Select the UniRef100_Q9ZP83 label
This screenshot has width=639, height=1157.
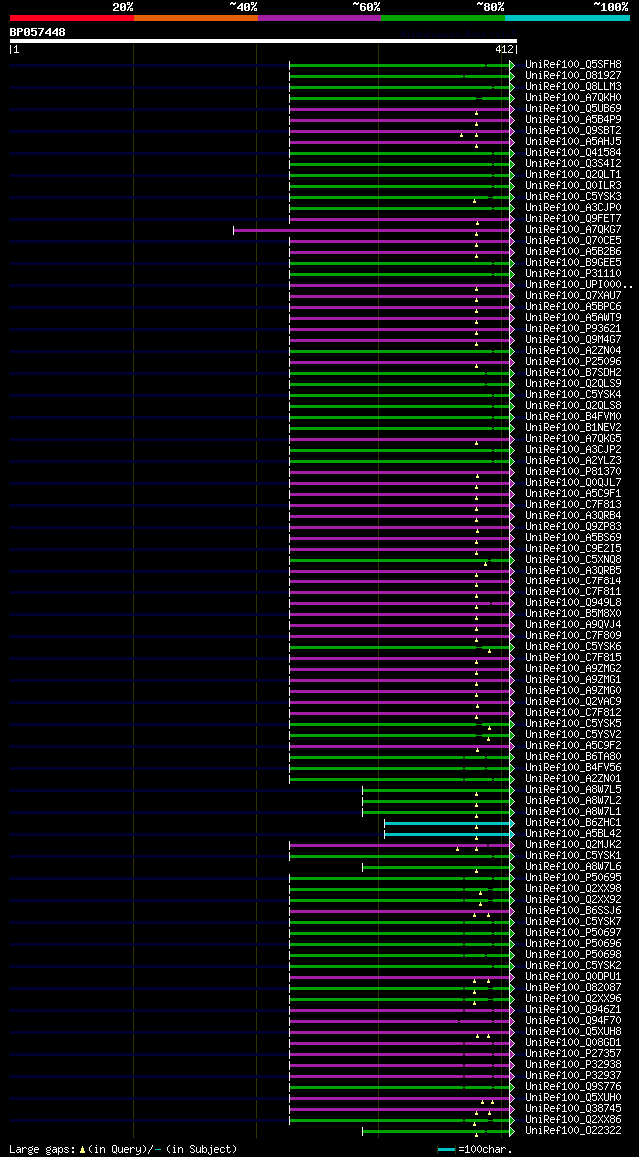(x=573, y=527)
